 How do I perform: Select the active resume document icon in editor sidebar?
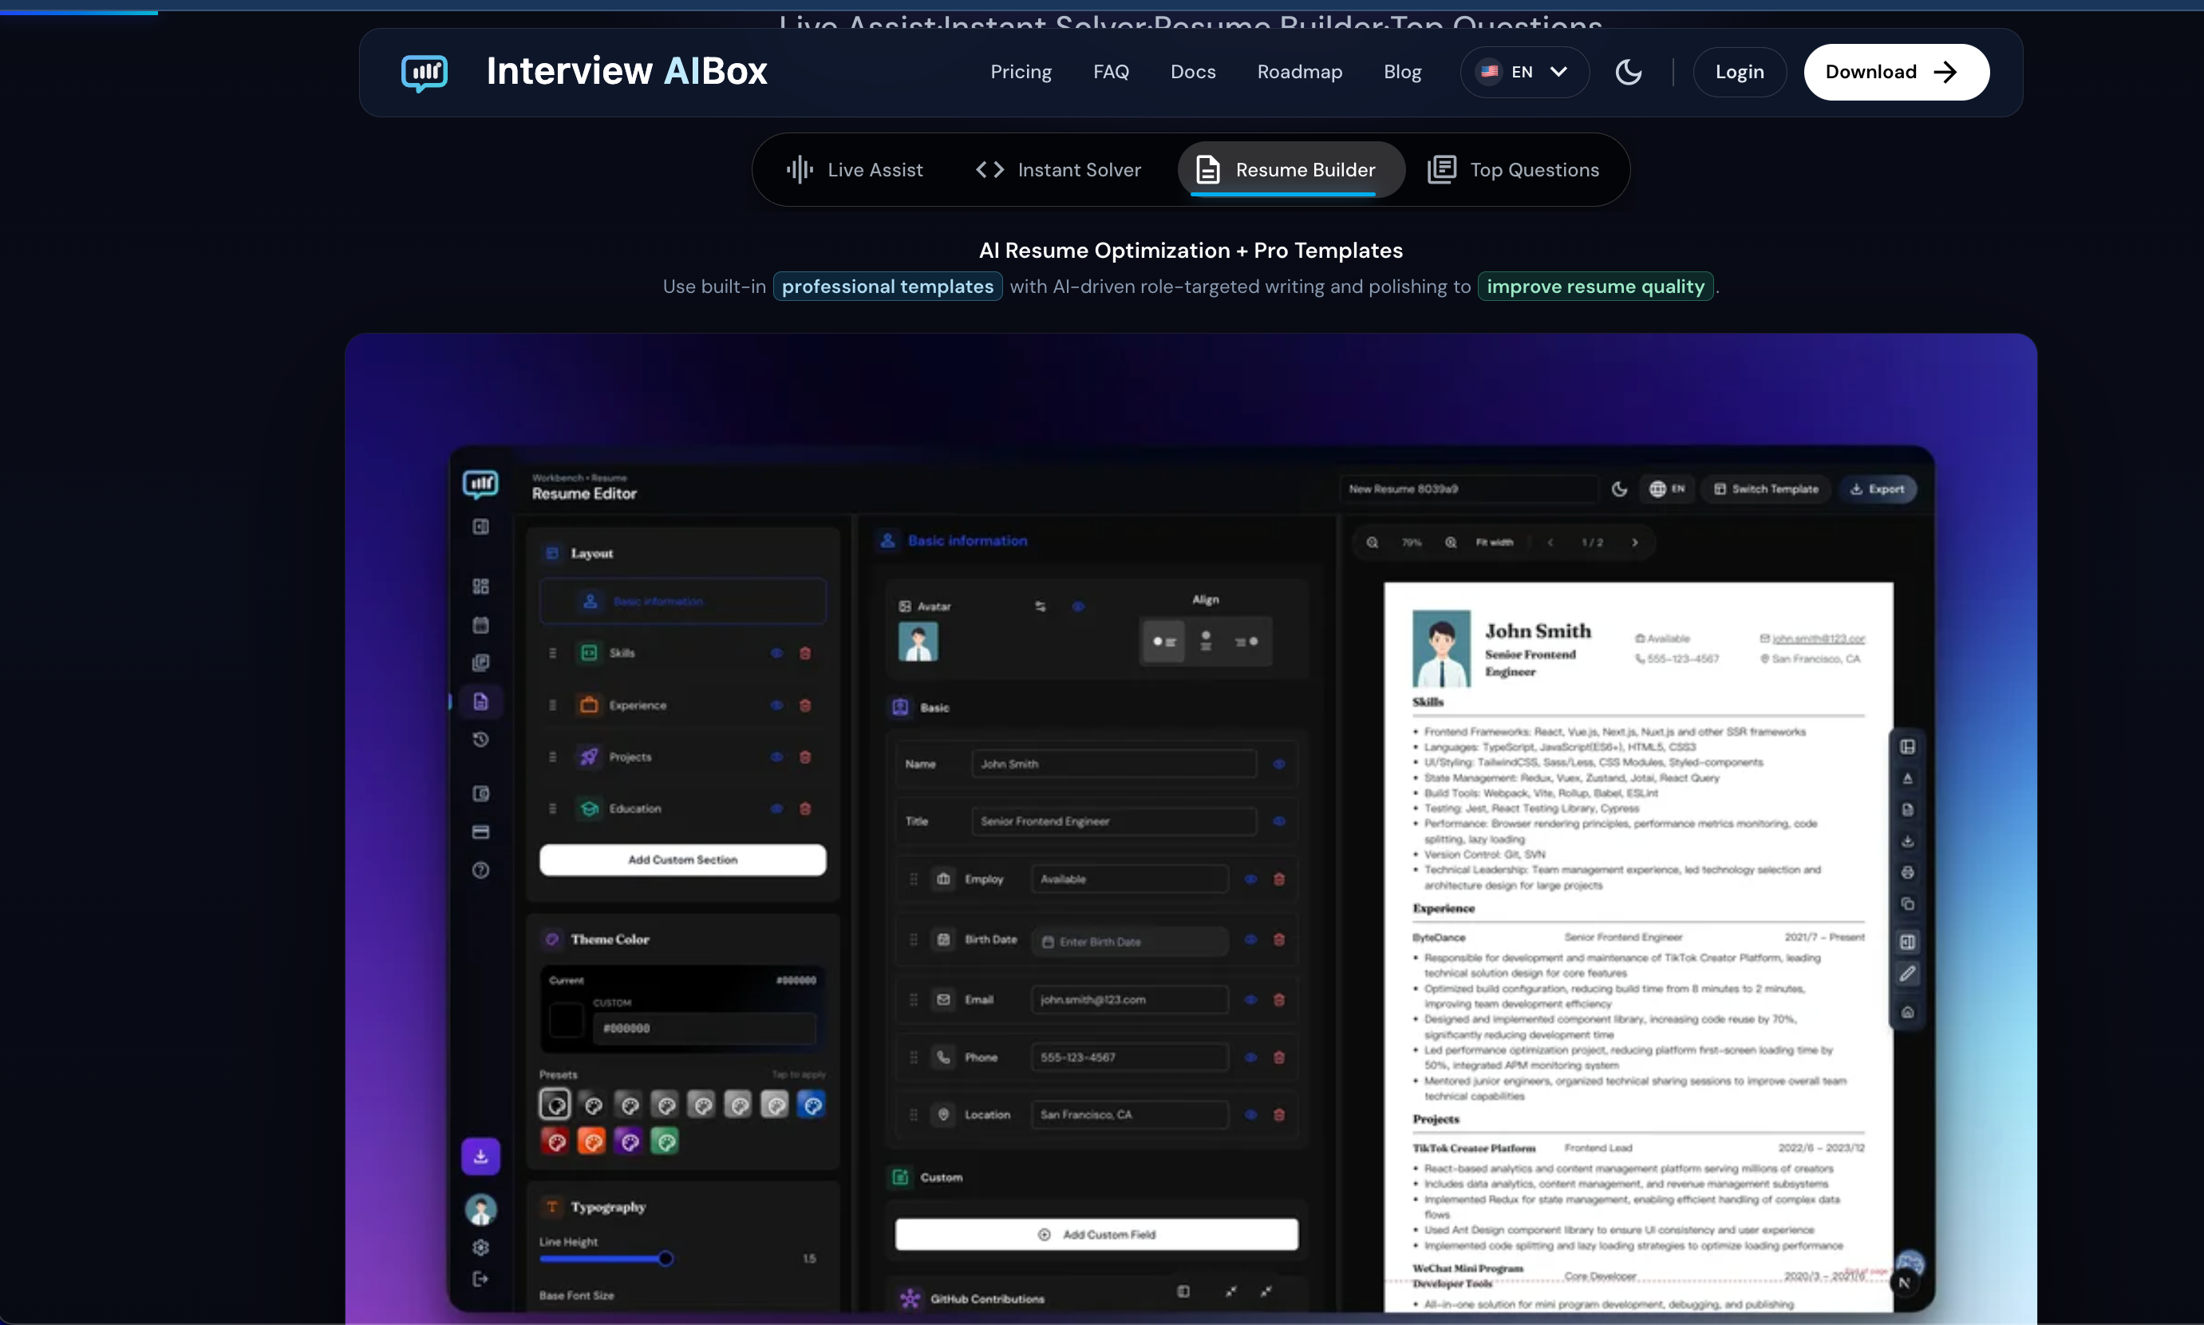(x=480, y=702)
